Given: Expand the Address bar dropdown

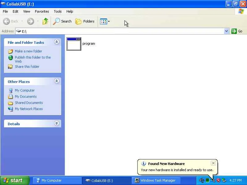Looking at the screenshot, I should [226, 31].
